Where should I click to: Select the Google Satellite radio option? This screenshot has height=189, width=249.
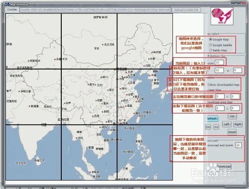(x=211, y=45)
